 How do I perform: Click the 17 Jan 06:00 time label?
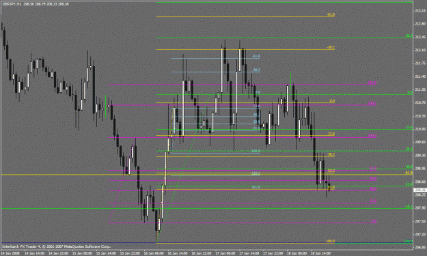pos(225,253)
